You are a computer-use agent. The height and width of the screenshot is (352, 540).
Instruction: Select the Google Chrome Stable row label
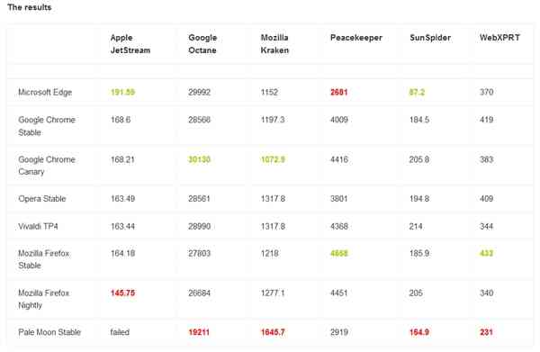coord(47,126)
